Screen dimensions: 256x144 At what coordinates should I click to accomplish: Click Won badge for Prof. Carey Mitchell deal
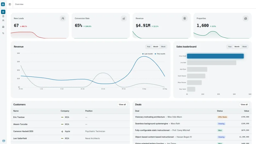[x=220, y=130]
